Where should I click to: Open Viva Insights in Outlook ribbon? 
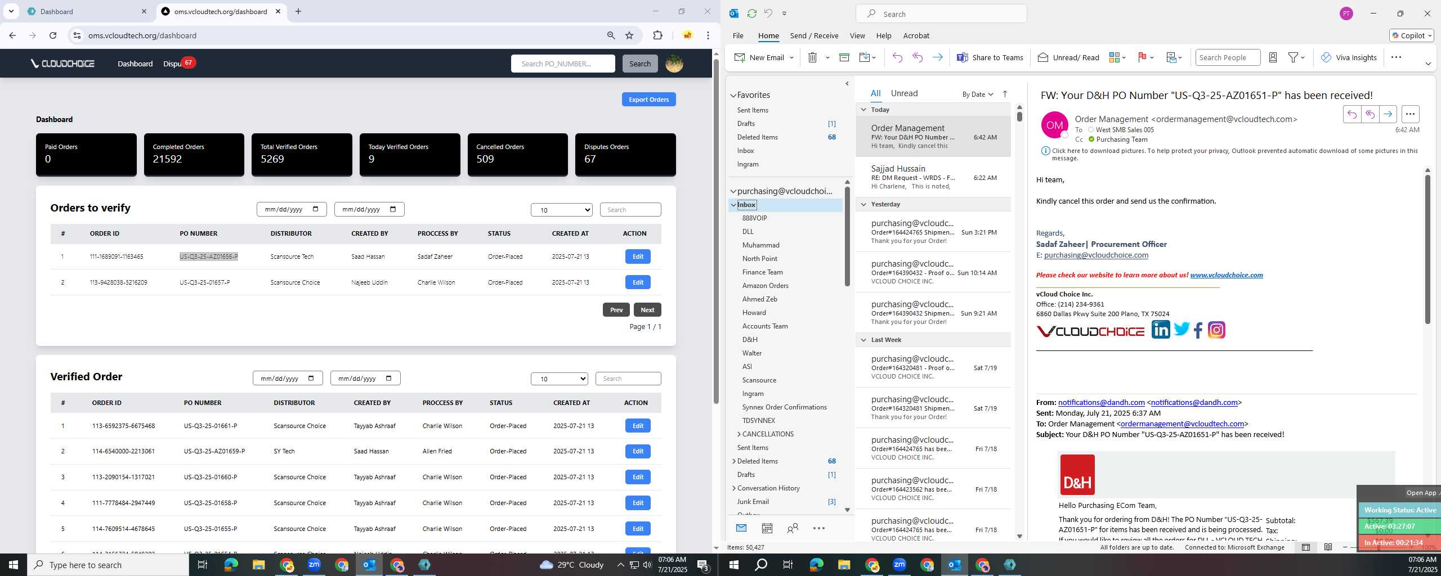click(1349, 57)
